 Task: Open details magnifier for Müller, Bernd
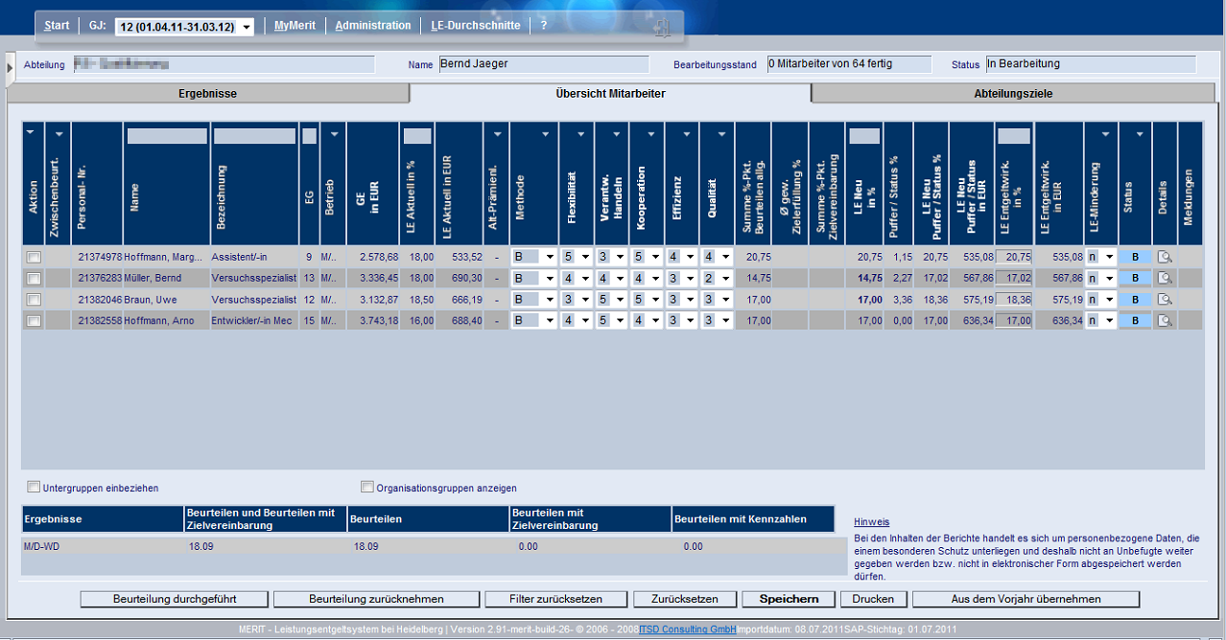[x=1165, y=278]
